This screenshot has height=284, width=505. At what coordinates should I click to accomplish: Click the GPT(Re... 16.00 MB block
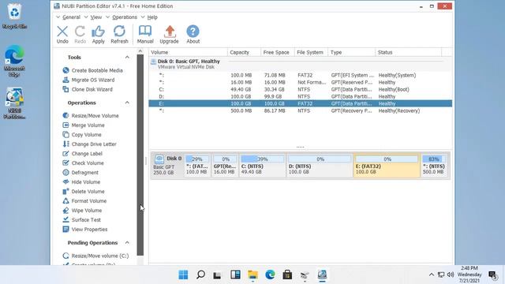225,165
